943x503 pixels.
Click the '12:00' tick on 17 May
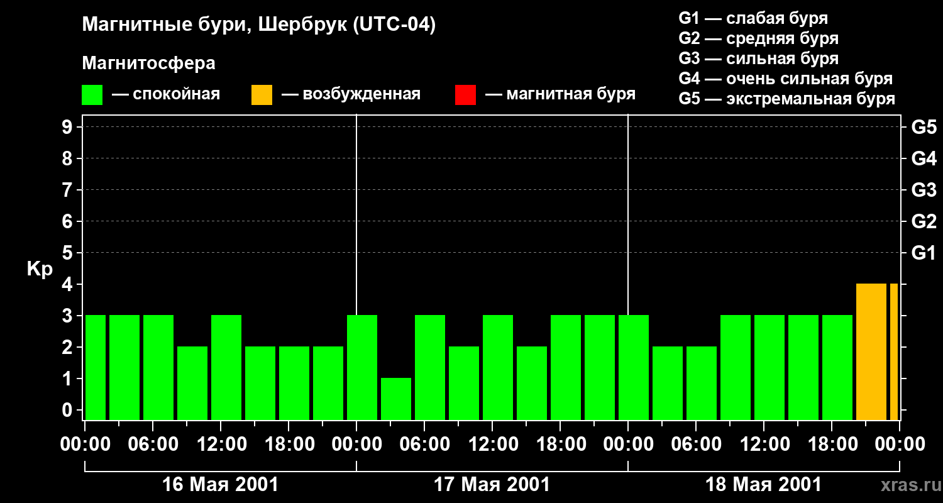(x=492, y=445)
